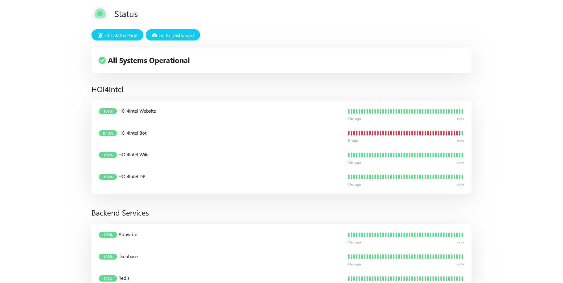This screenshot has width=563, height=283.
Task: Select the HOI4Intel Website service name
Action: coord(137,111)
